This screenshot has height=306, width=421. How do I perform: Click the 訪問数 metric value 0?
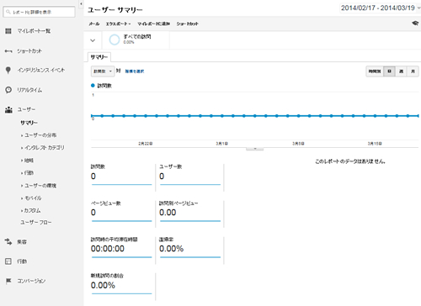tap(93, 177)
